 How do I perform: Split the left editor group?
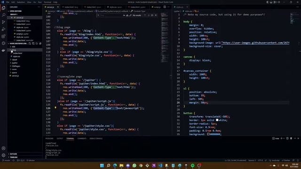tap(165, 7)
